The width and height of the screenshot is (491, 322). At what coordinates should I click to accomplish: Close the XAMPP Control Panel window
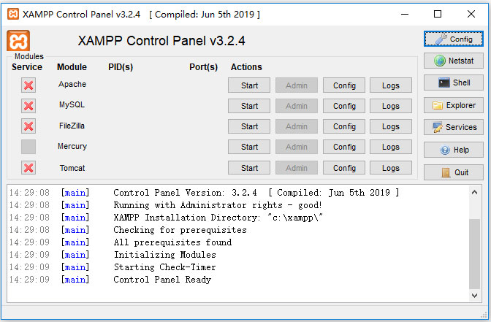point(471,14)
